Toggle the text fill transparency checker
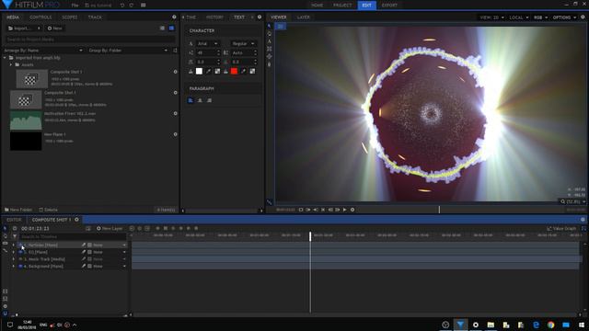 pos(217,72)
